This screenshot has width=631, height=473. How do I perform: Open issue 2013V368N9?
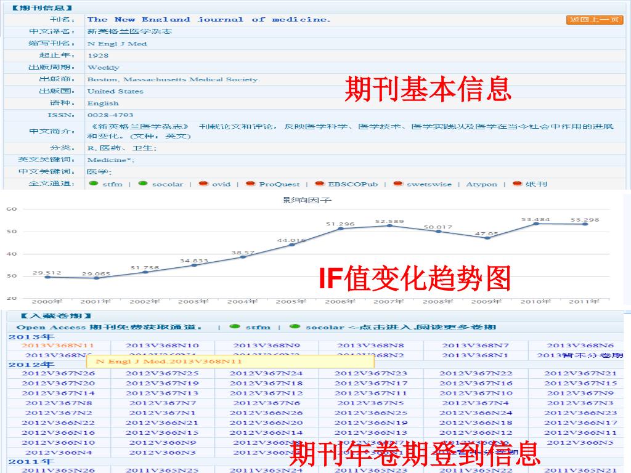tap(266, 346)
